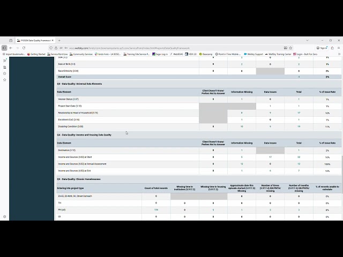Click the sidebar AI chatbot sparkle icon

point(5,61)
